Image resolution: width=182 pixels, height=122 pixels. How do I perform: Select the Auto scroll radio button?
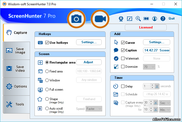47,108
